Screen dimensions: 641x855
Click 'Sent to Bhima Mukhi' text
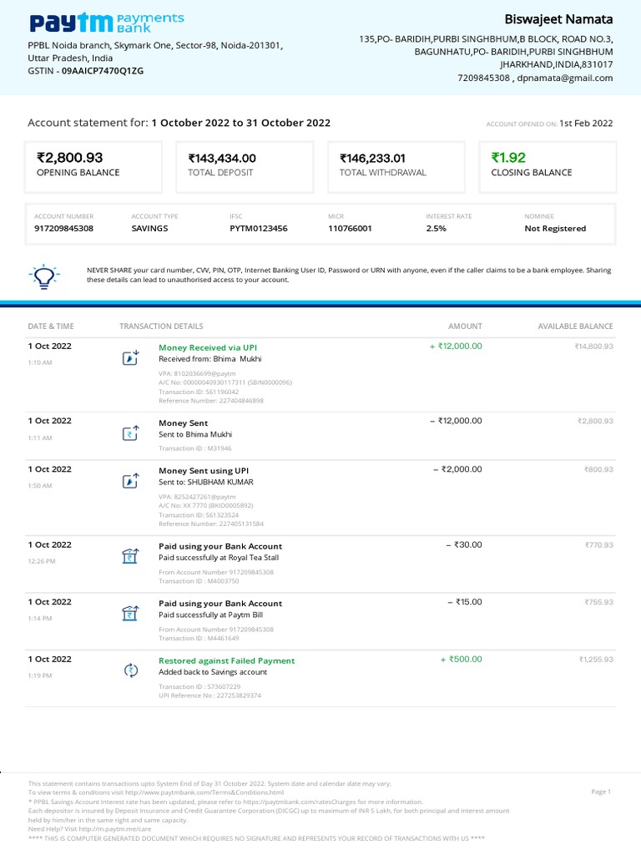195,434
